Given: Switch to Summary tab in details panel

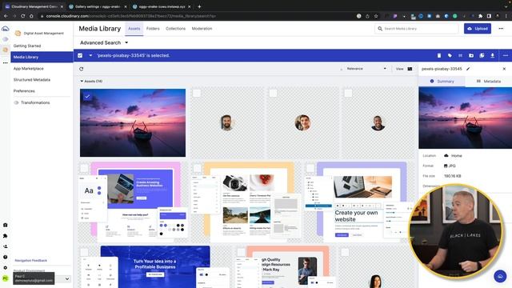Looking at the screenshot, I should coord(442,82).
